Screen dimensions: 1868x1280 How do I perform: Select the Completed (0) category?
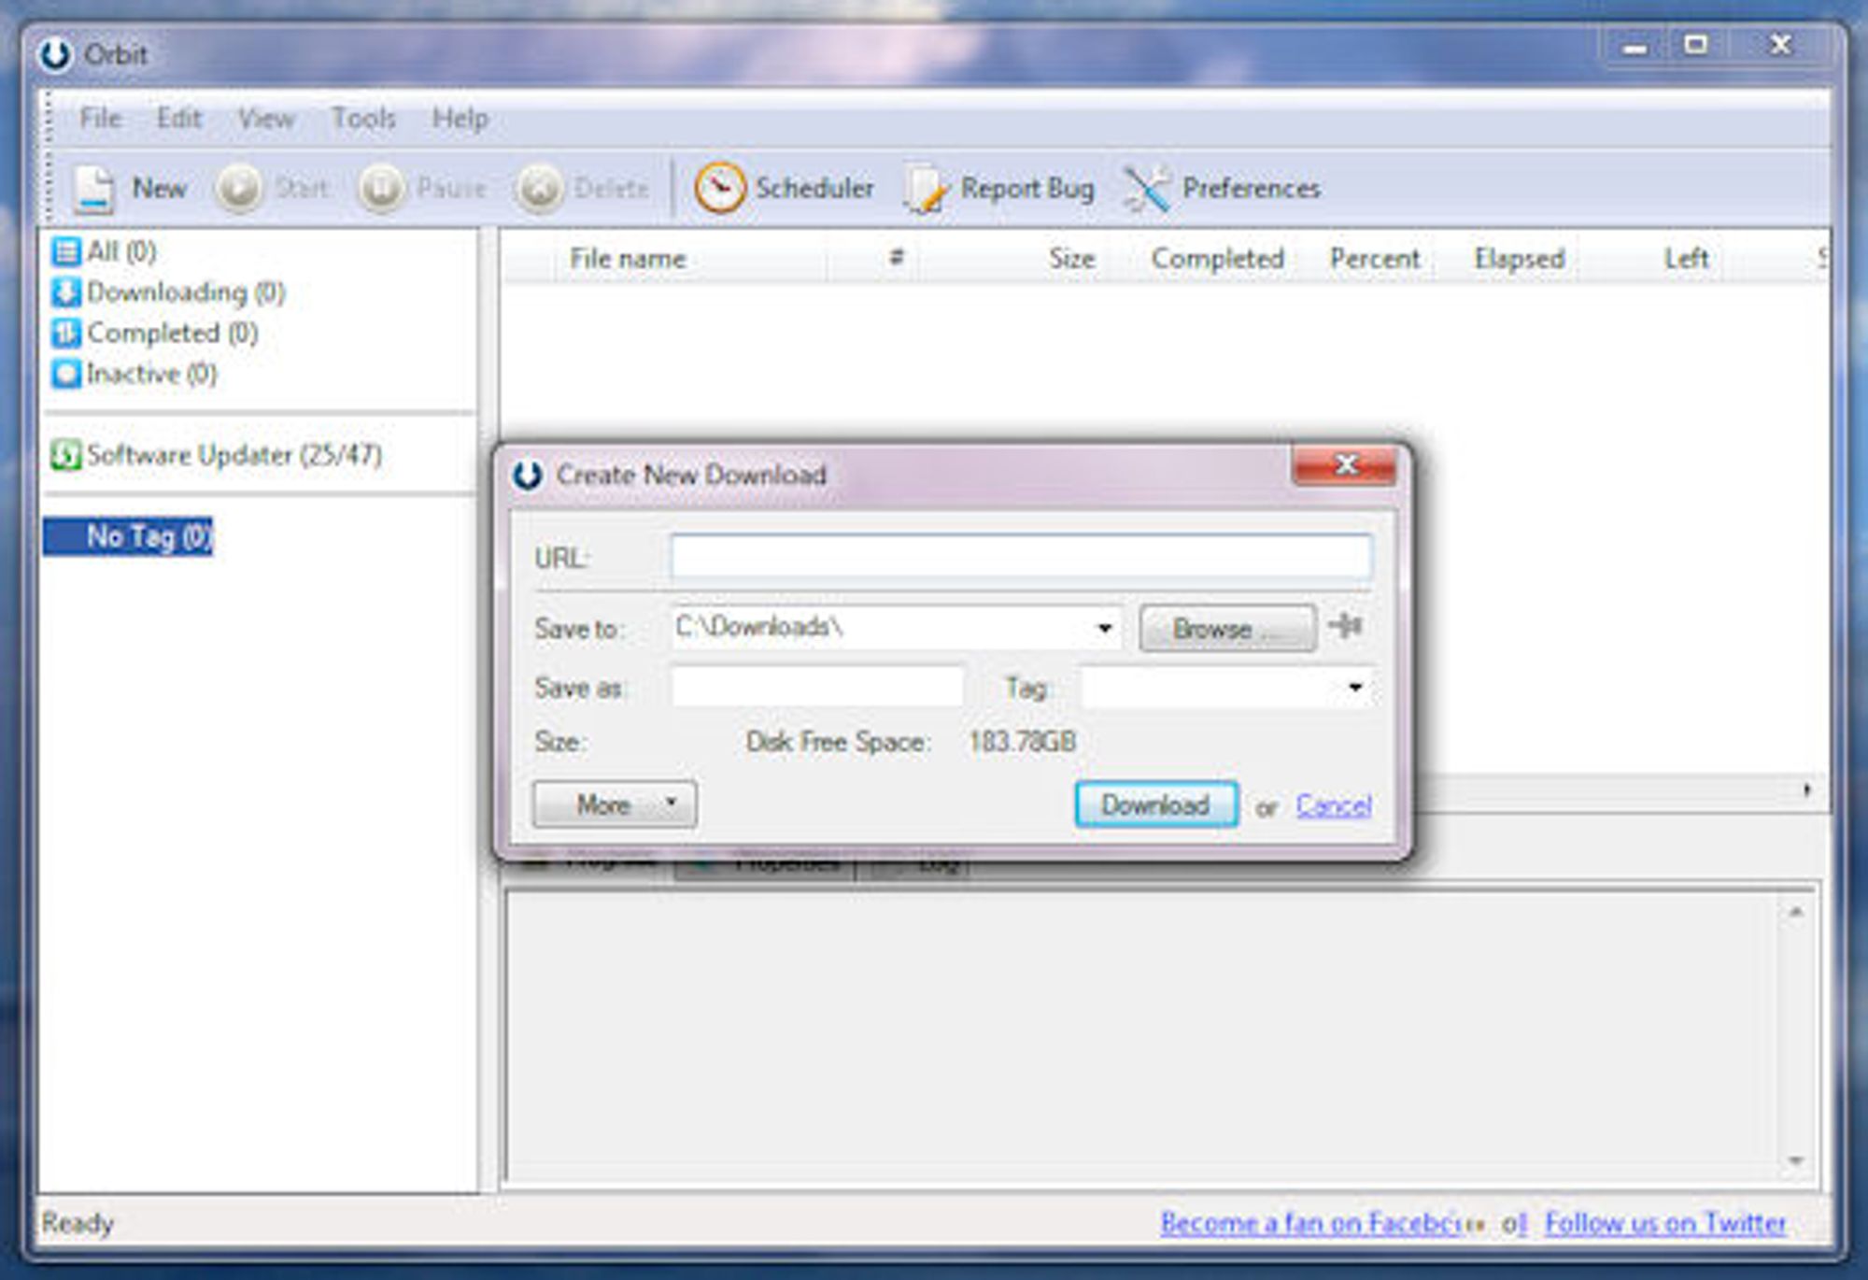pyautogui.click(x=155, y=333)
